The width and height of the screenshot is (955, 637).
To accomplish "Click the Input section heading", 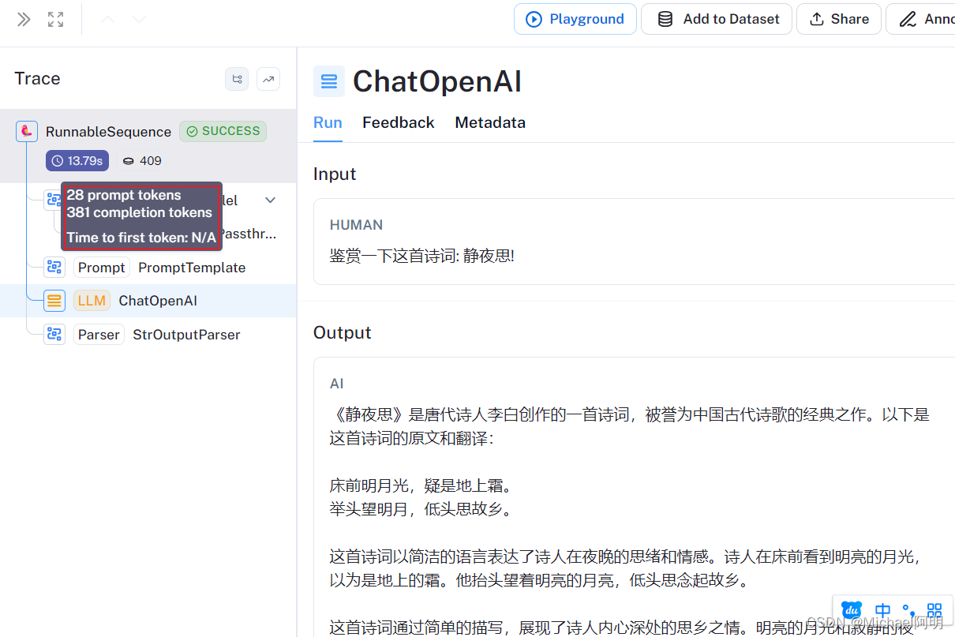I will 335,174.
